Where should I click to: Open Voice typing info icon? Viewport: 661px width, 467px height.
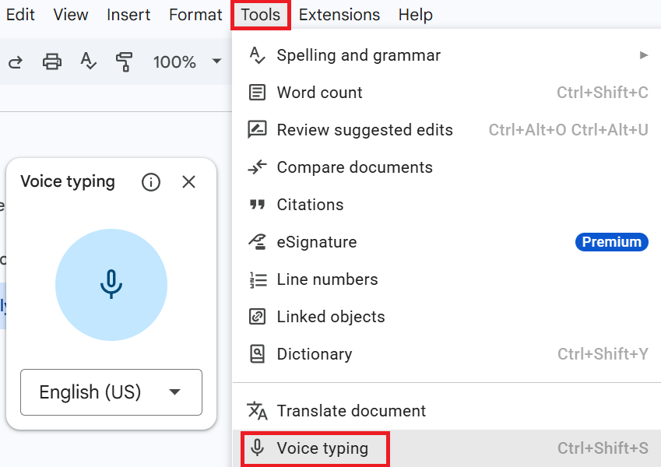point(151,182)
